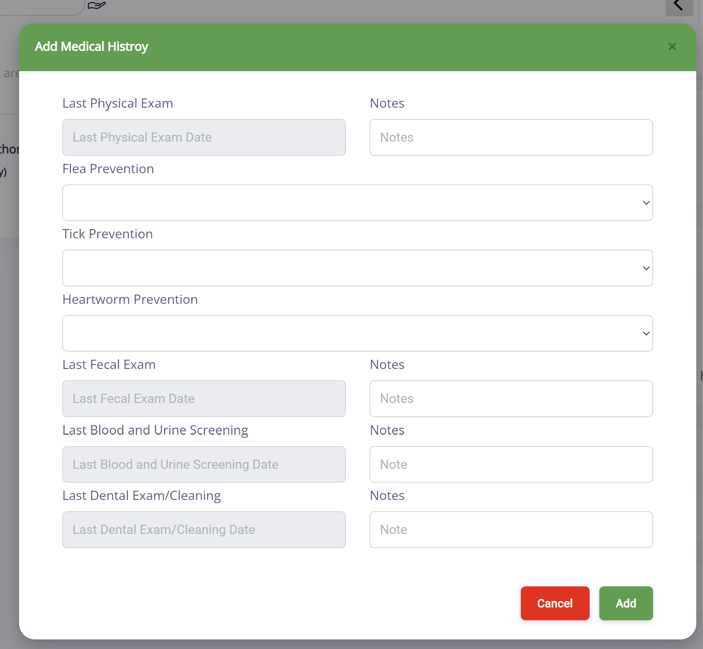Viewport: 703px width, 649px height.
Task: Focus the Note field beside Dental Exam/Cleaning
Action: [511, 530]
